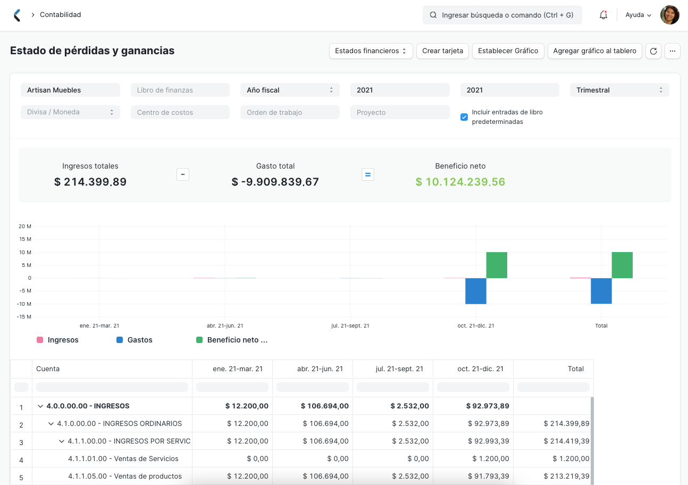
Task: Open the profile avatar in the top corner
Action: [x=670, y=15]
